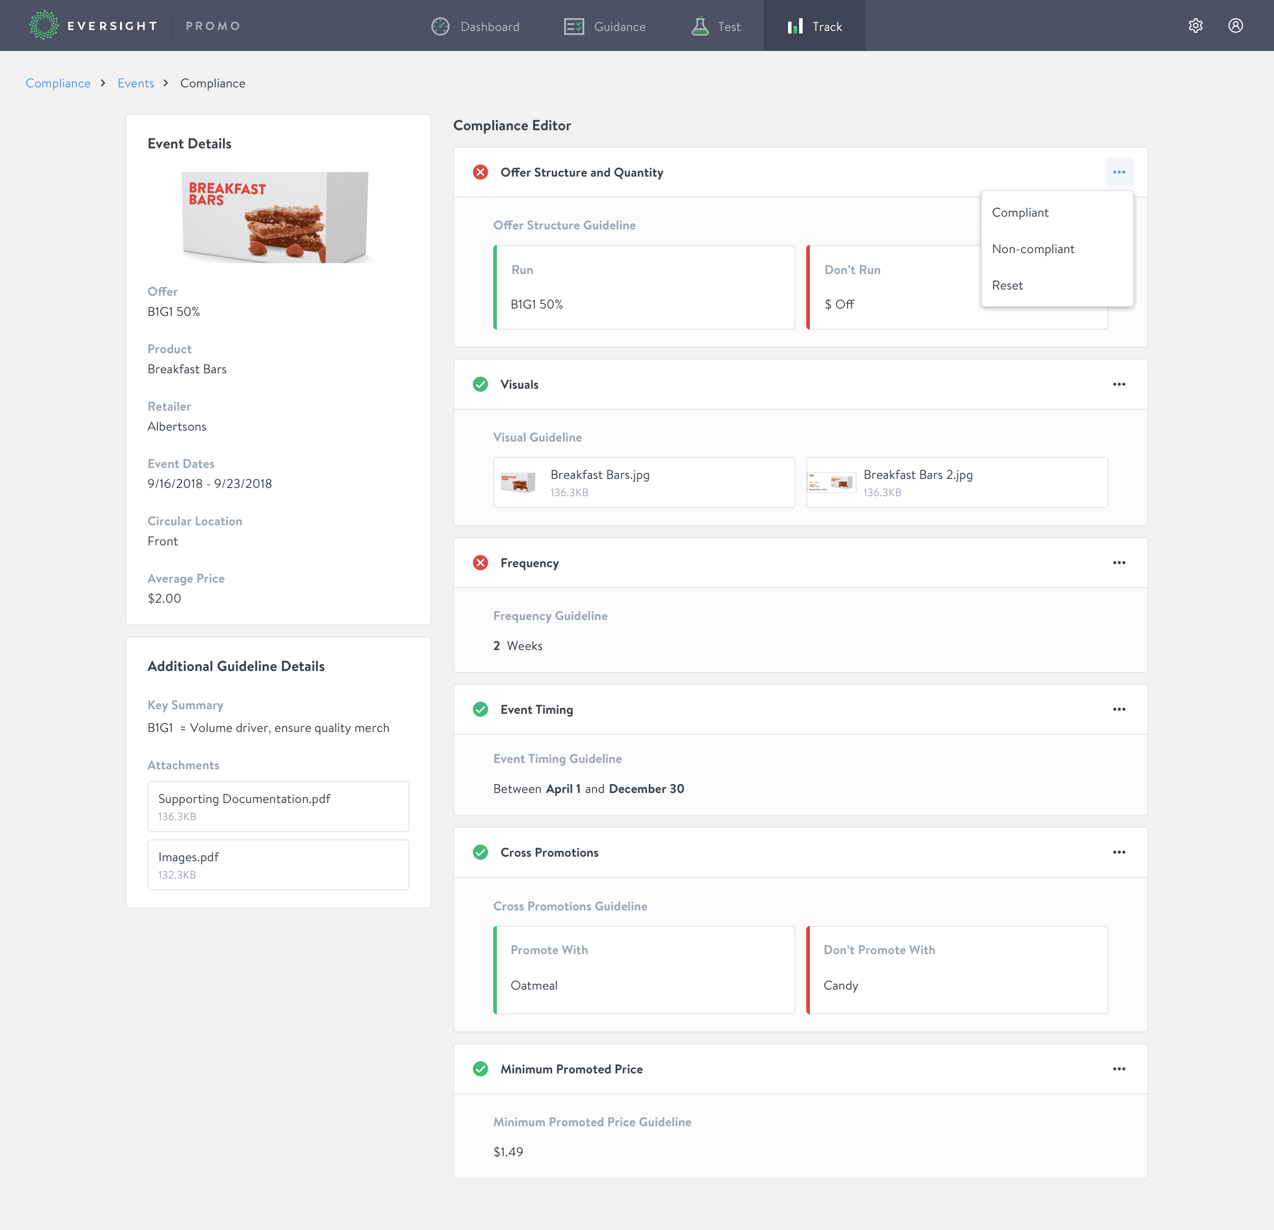Click red X status icon for Frequency

(x=480, y=562)
